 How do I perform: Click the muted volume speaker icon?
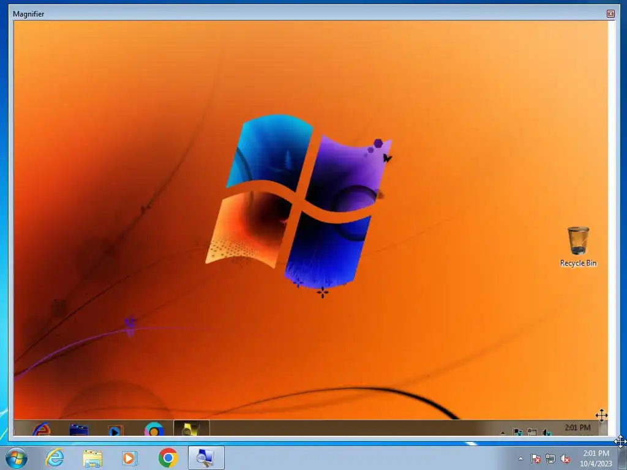coord(565,458)
